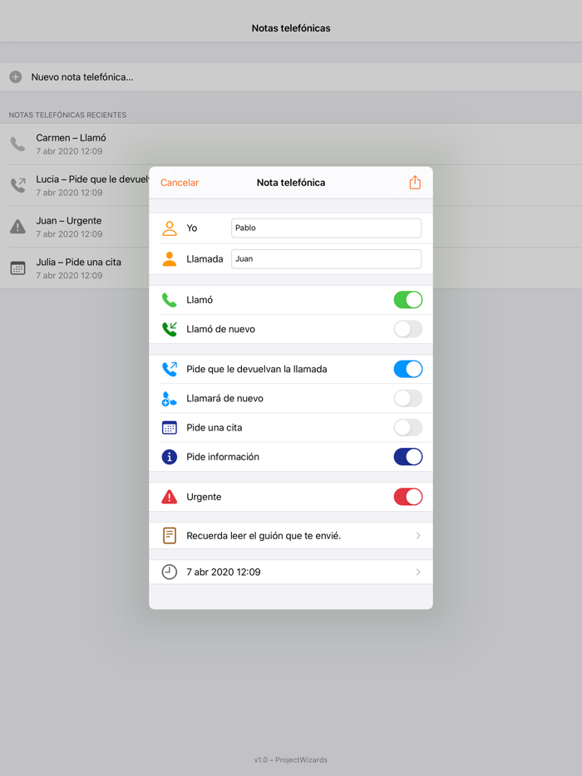
Task: Disable Pide que le devuelvan la llamada switch
Action: (408, 369)
